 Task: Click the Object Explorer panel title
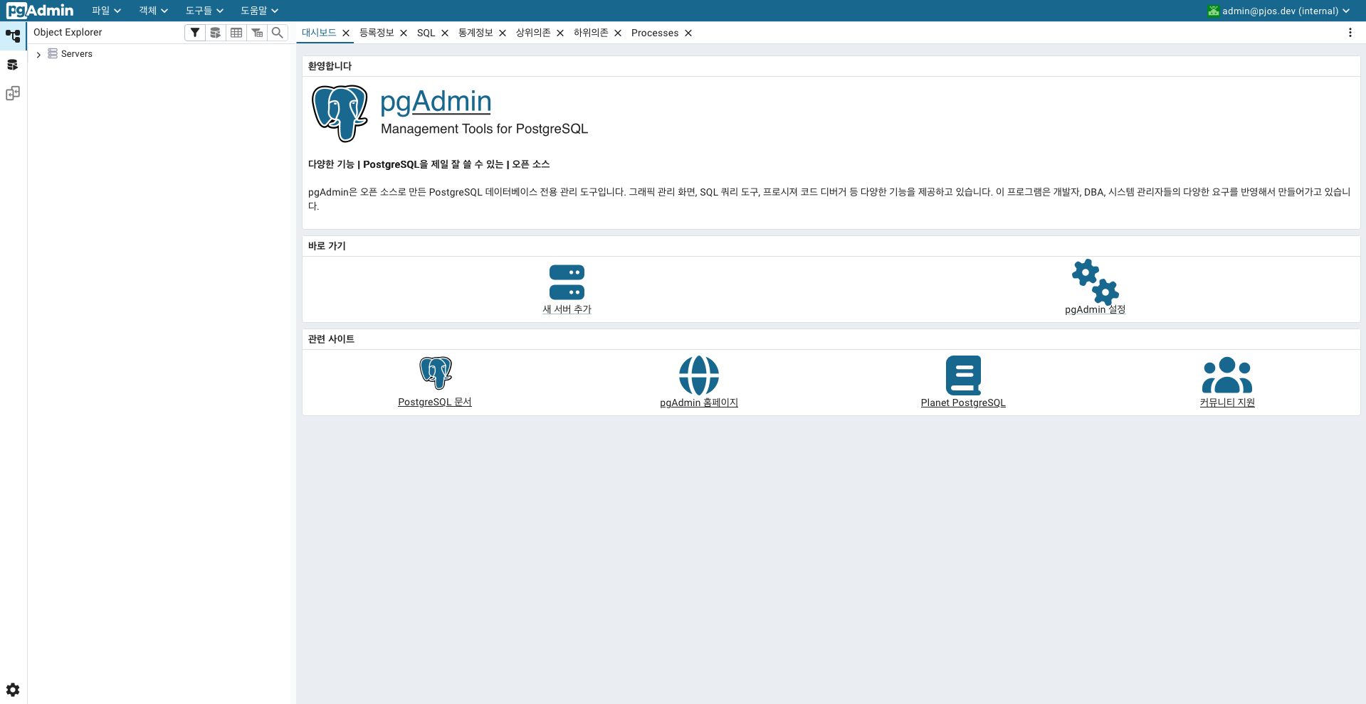coord(68,33)
